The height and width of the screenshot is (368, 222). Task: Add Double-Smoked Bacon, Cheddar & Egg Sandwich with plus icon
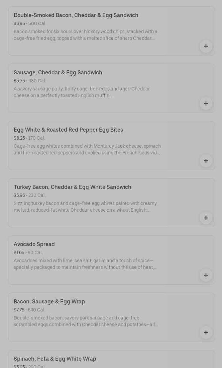tap(206, 46)
